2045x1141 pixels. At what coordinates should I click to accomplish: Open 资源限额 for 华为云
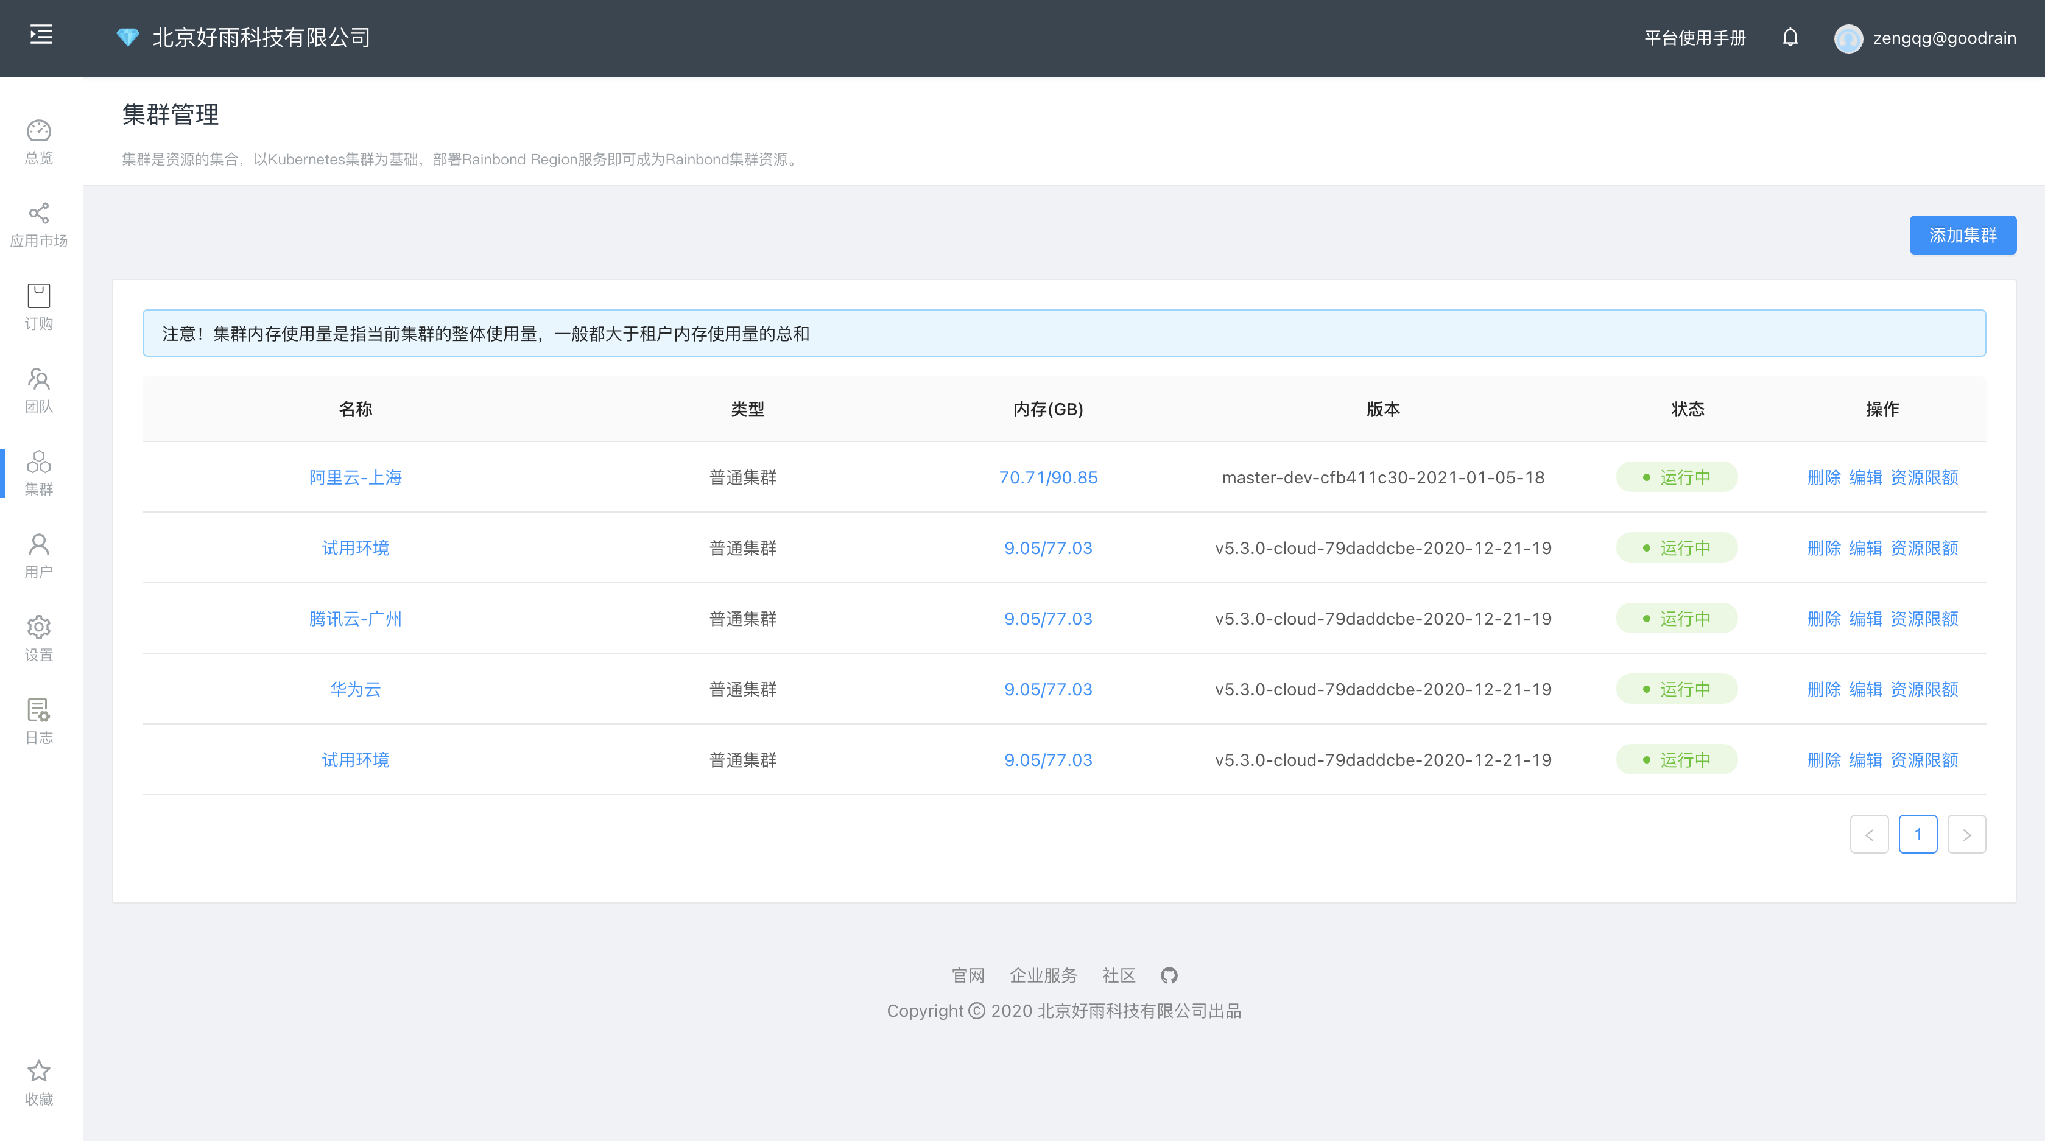pyautogui.click(x=1924, y=689)
